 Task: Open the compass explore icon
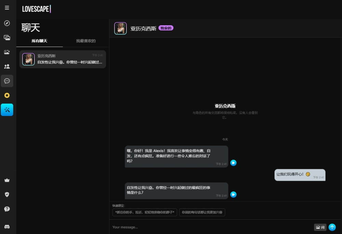[x=7, y=23]
